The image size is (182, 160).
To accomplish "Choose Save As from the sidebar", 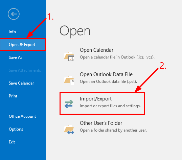I will pyautogui.click(x=16, y=58).
